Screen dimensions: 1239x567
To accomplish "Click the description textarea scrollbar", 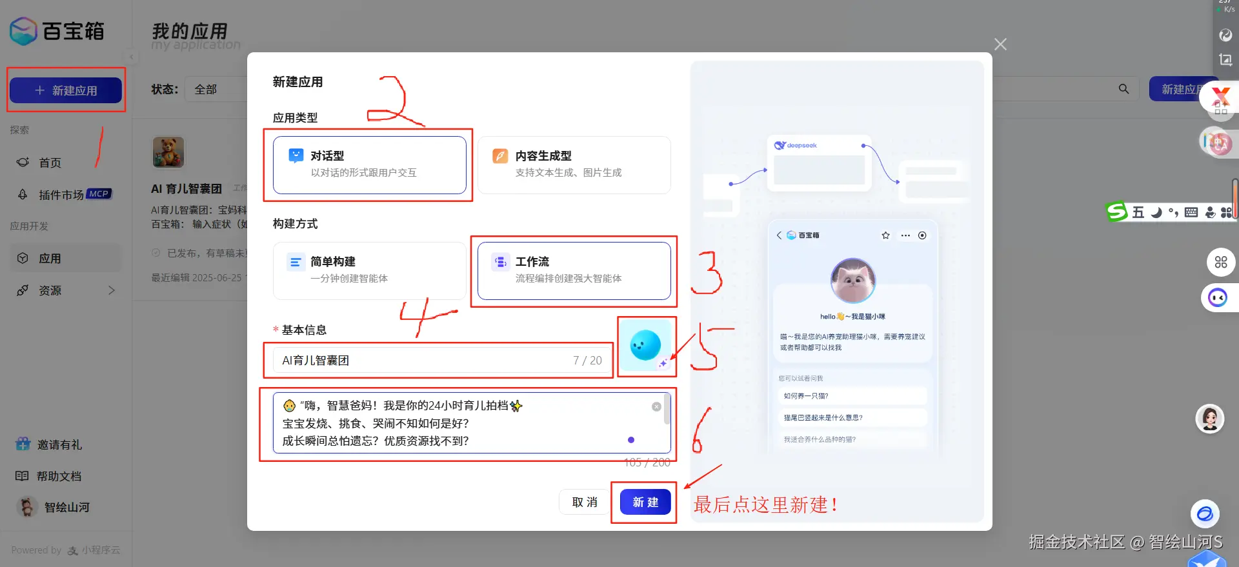I will point(667,410).
